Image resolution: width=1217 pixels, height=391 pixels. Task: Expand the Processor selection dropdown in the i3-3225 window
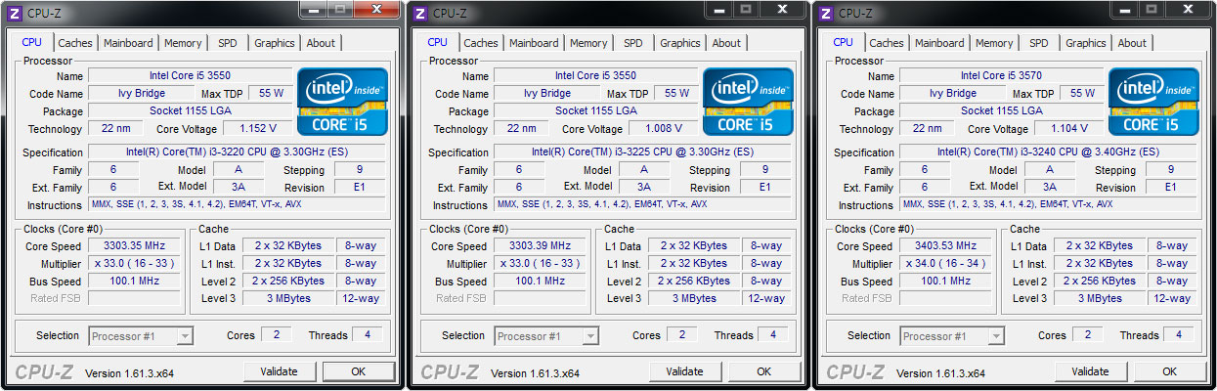click(x=547, y=336)
